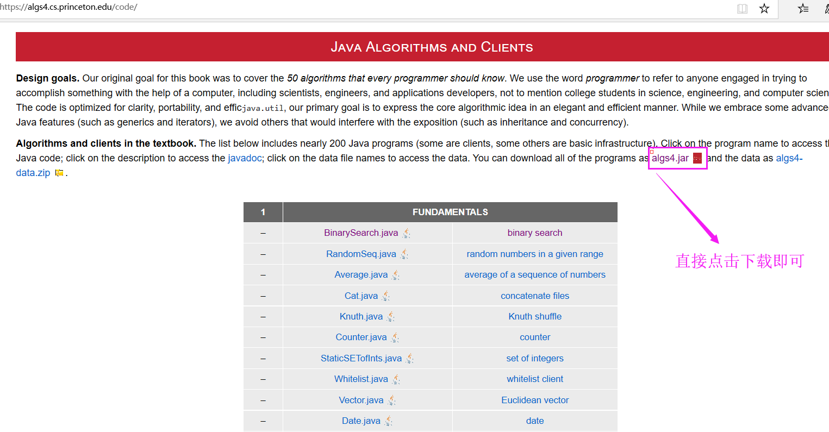The height and width of the screenshot is (432, 829).
Task: Open Java icon next to Cat.java
Action: 385,296
